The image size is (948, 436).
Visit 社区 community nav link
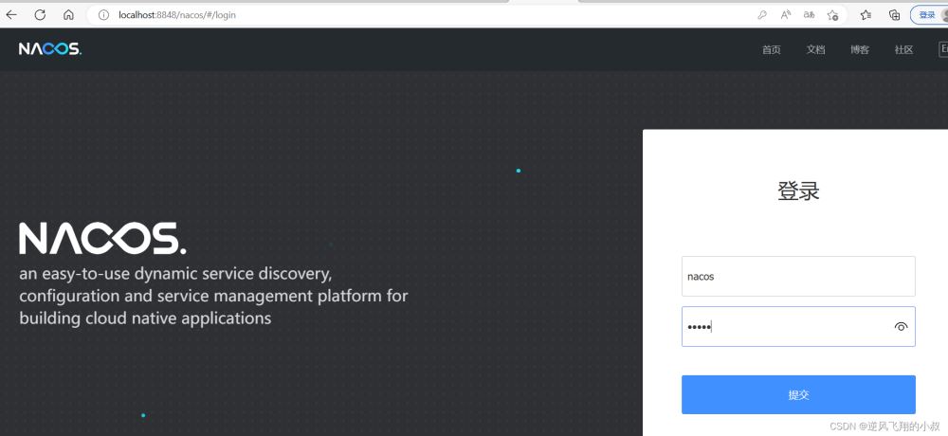coord(903,50)
